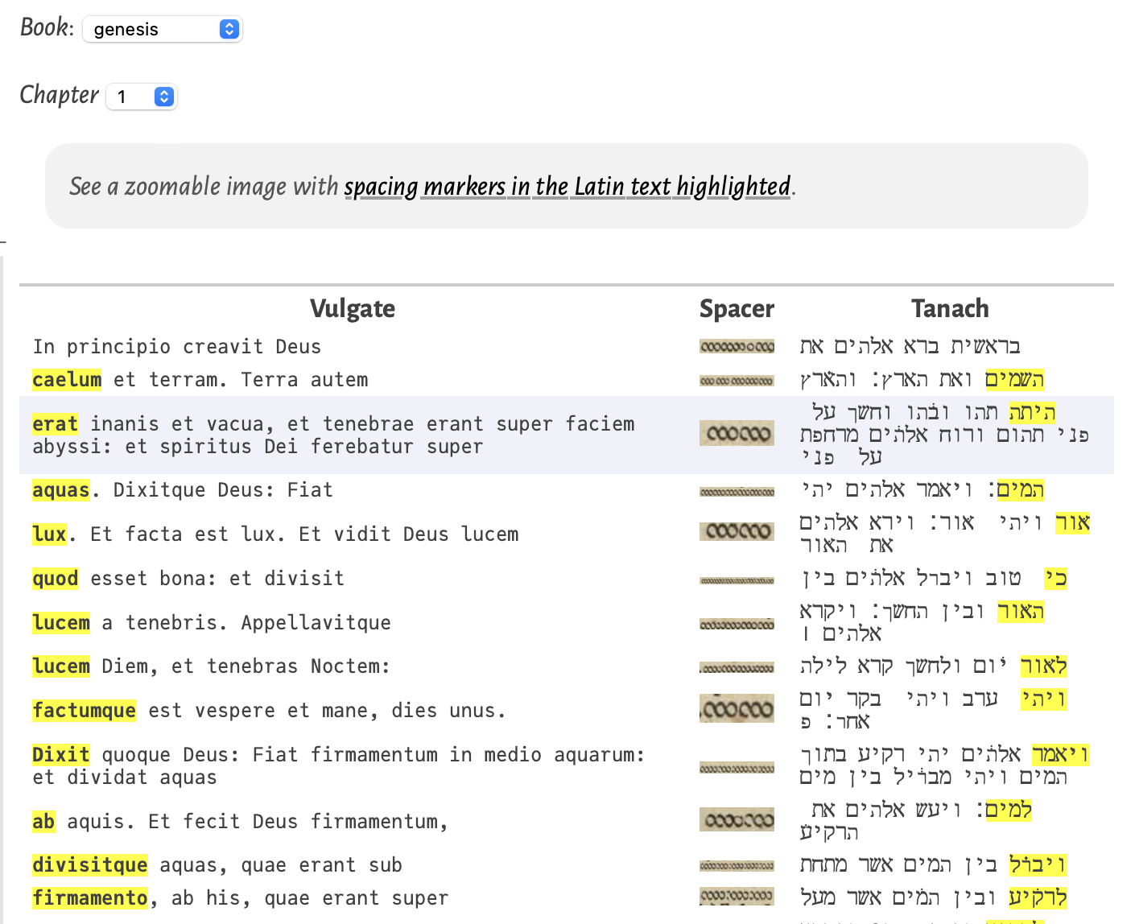Image resolution: width=1135 pixels, height=924 pixels.
Task: Click the highlighted Hebrew word 'השמים'
Action: click(x=1014, y=380)
